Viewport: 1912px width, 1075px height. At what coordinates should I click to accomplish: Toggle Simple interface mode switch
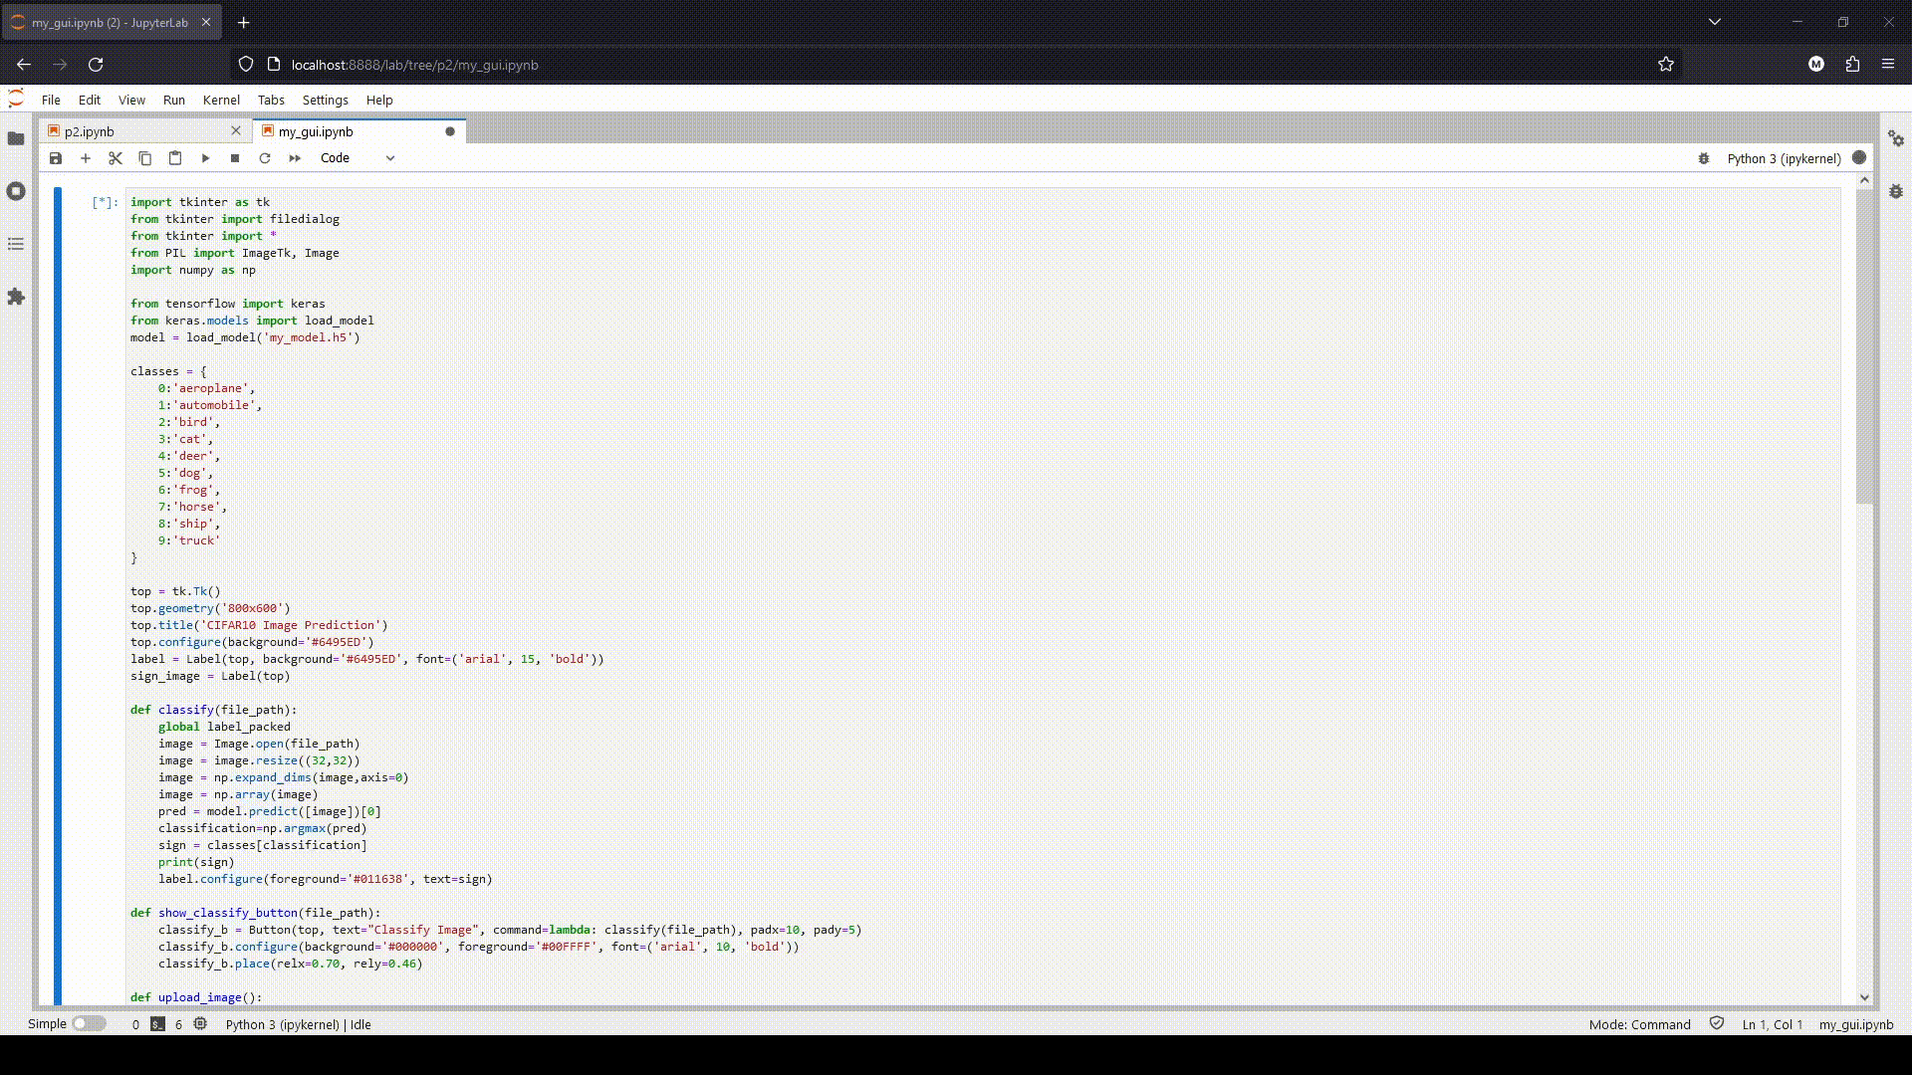pyautogui.click(x=89, y=1023)
